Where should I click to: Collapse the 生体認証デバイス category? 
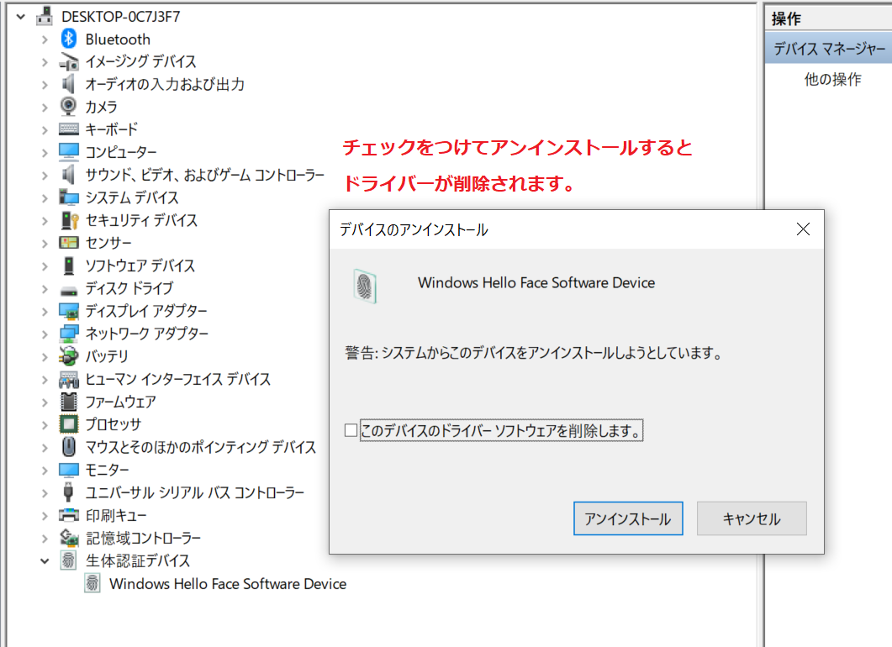pyautogui.click(x=45, y=560)
